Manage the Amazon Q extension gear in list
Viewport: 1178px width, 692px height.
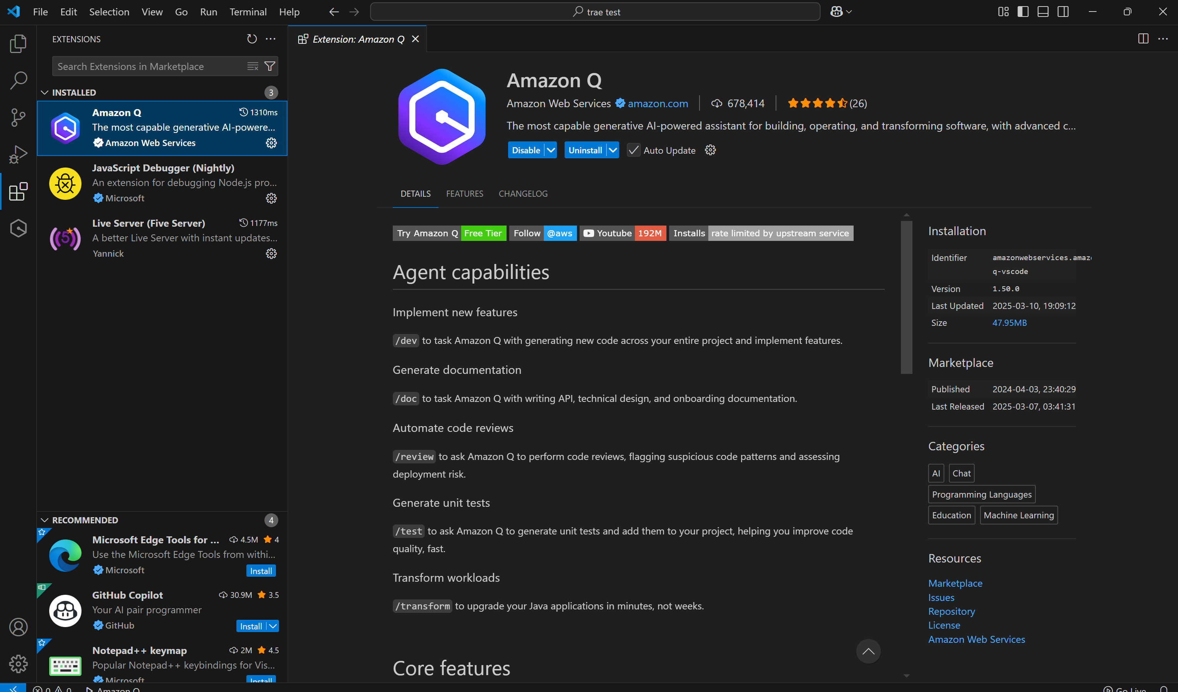click(x=271, y=143)
